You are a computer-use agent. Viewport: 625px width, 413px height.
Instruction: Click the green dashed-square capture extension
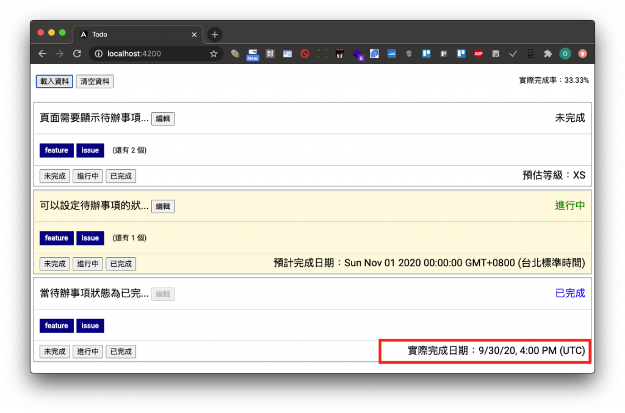point(322,54)
